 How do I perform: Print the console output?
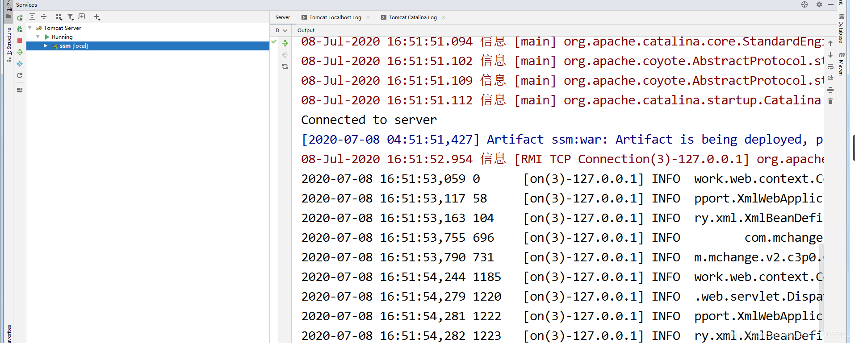pos(830,90)
